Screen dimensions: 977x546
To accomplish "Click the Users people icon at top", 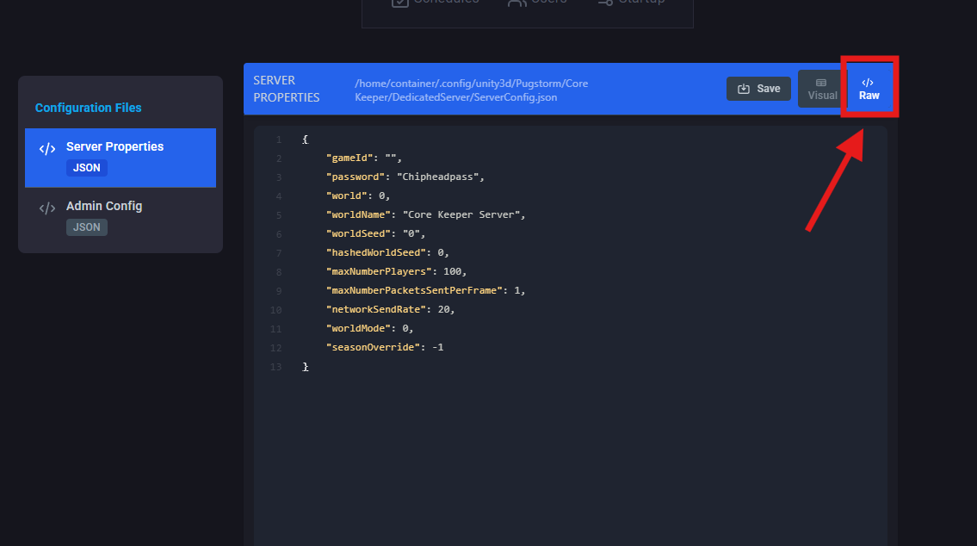I will click(x=516, y=3).
